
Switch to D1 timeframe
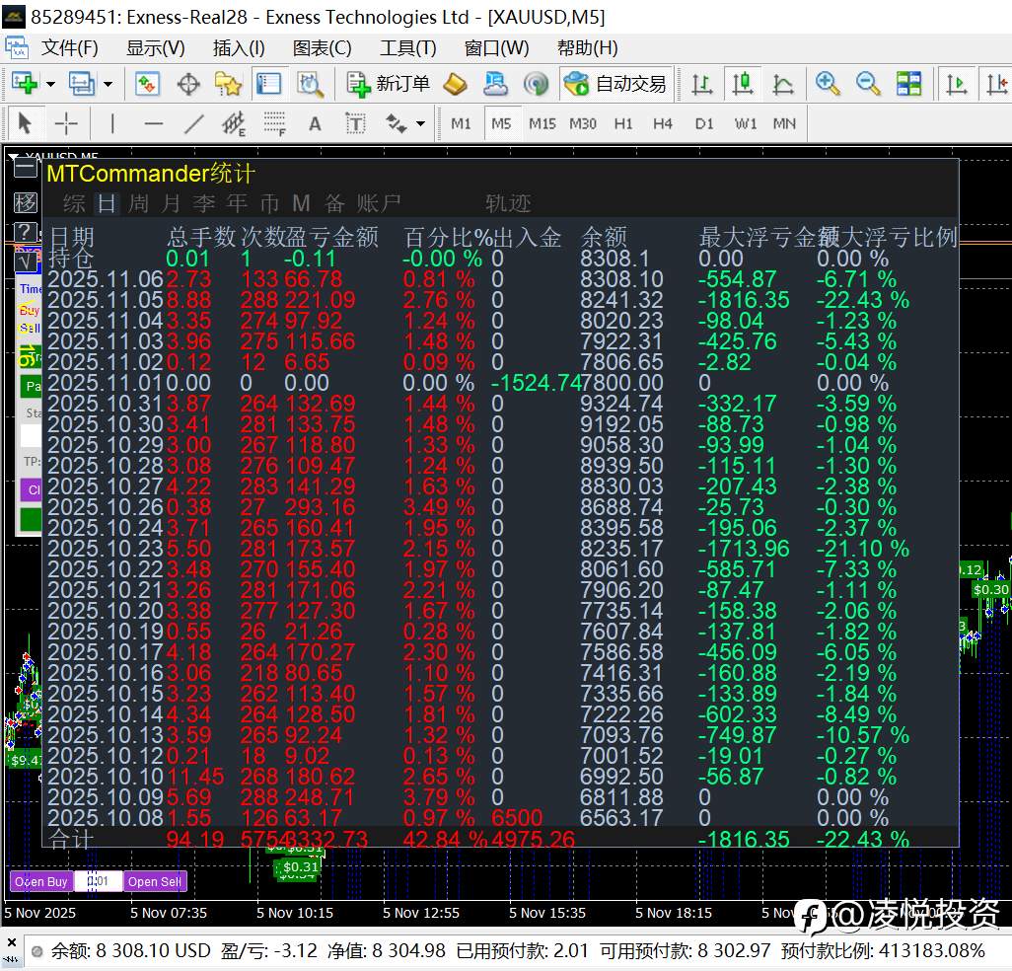(704, 123)
